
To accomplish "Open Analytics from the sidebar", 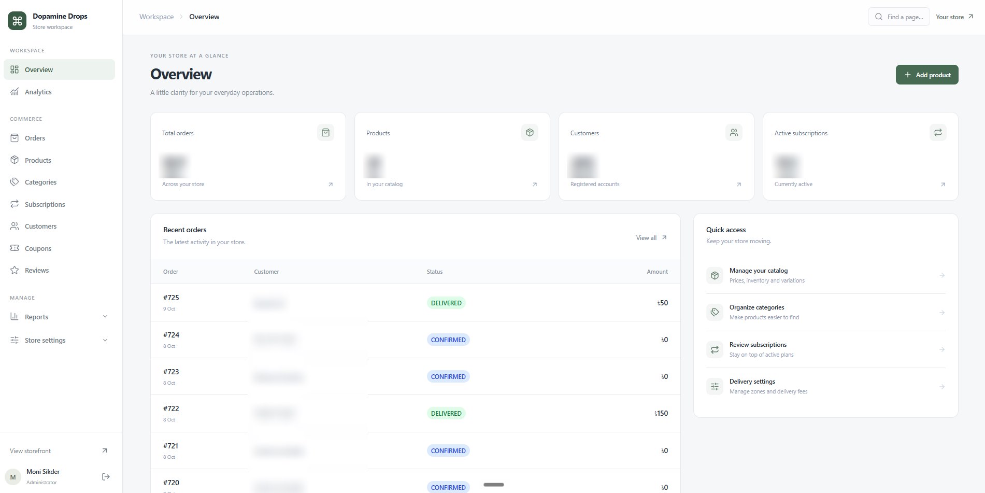I will pos(59,92).
